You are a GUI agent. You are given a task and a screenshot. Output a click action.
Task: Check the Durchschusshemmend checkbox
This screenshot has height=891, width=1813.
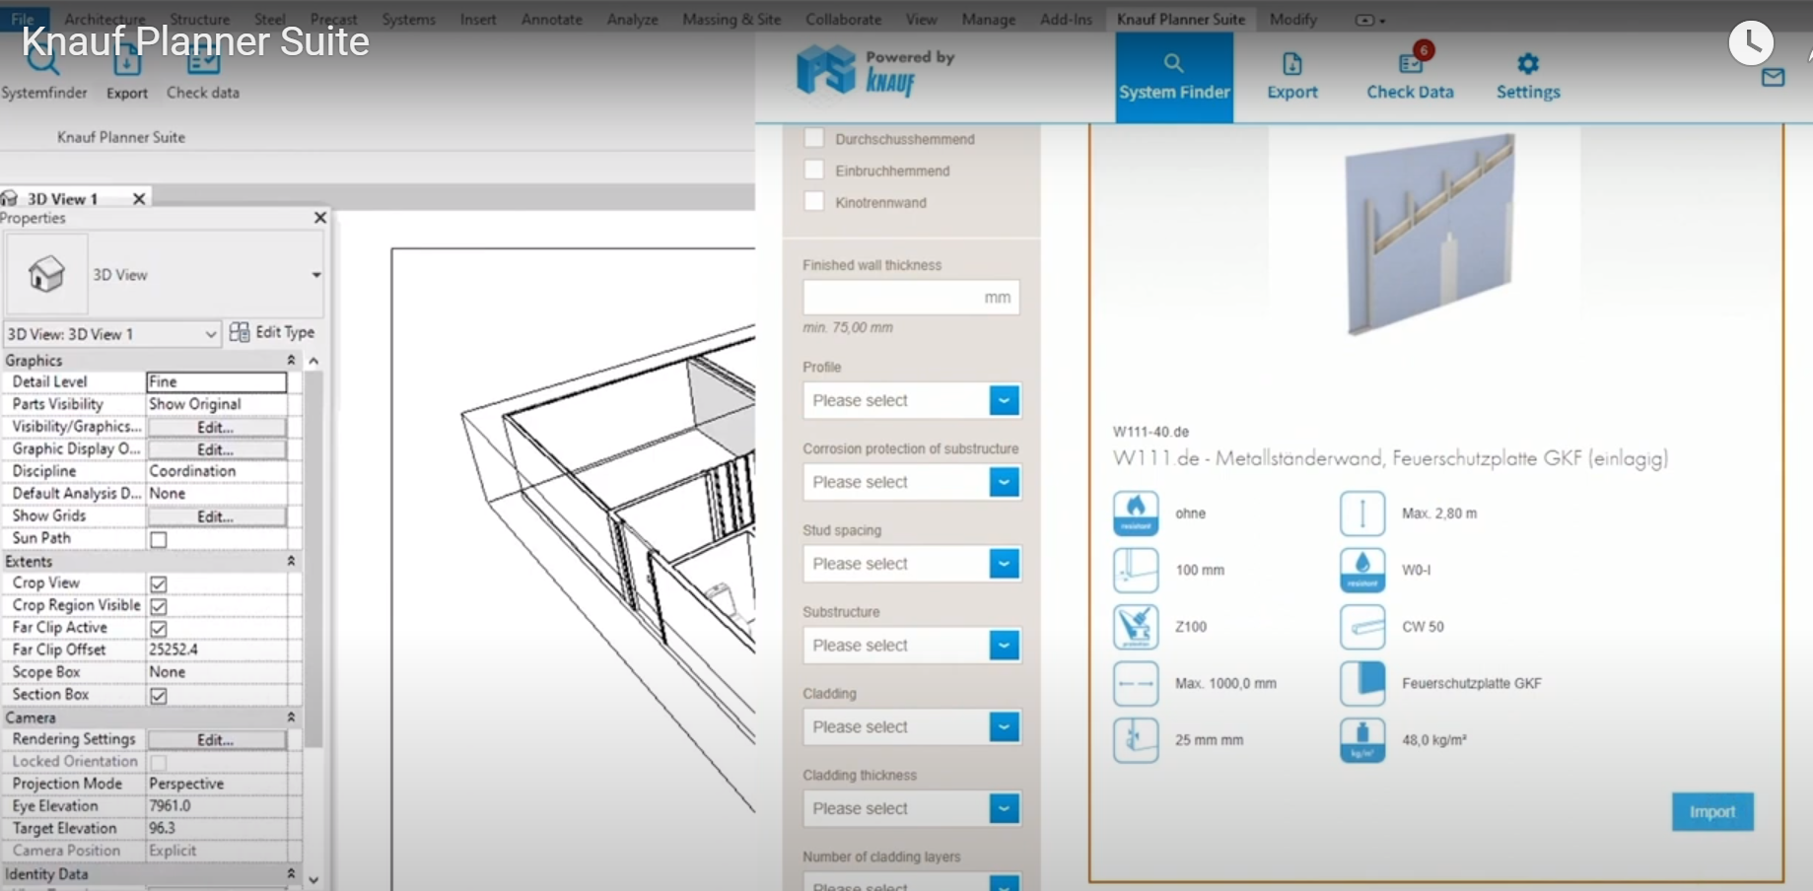(813, 138)
